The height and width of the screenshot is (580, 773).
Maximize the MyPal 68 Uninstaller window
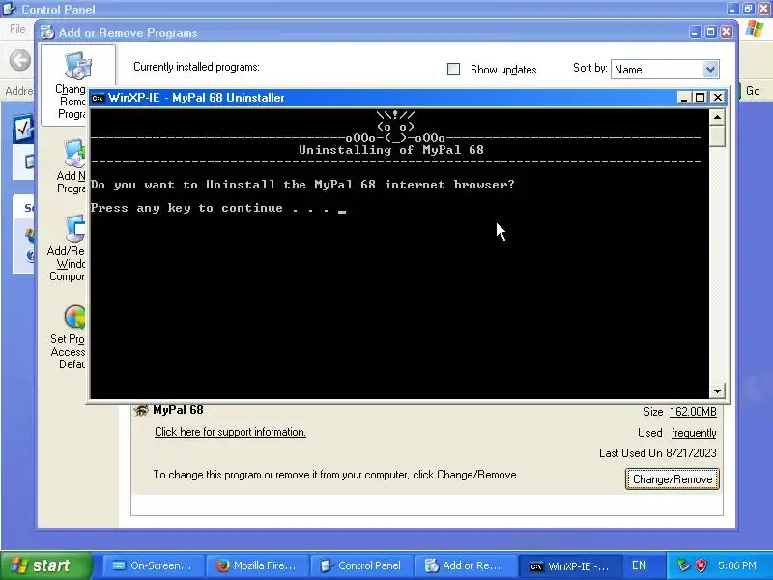[x=700, y=98]
